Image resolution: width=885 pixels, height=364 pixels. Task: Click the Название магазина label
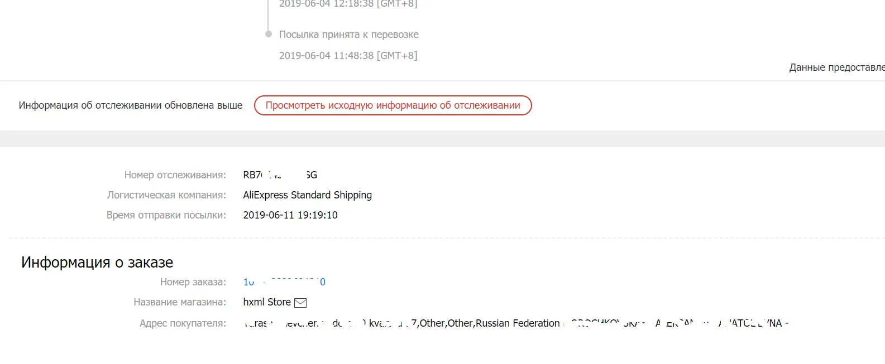point(180,302)
